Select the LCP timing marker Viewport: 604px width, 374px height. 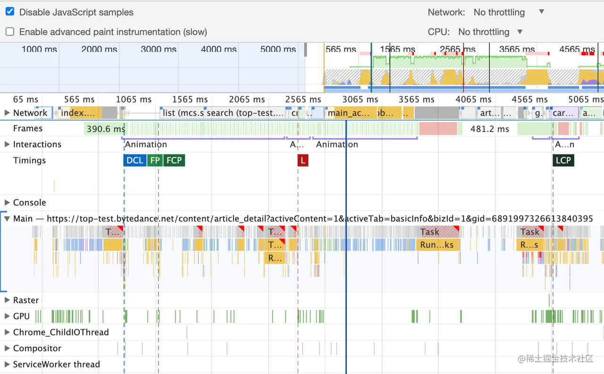(563, 161)
